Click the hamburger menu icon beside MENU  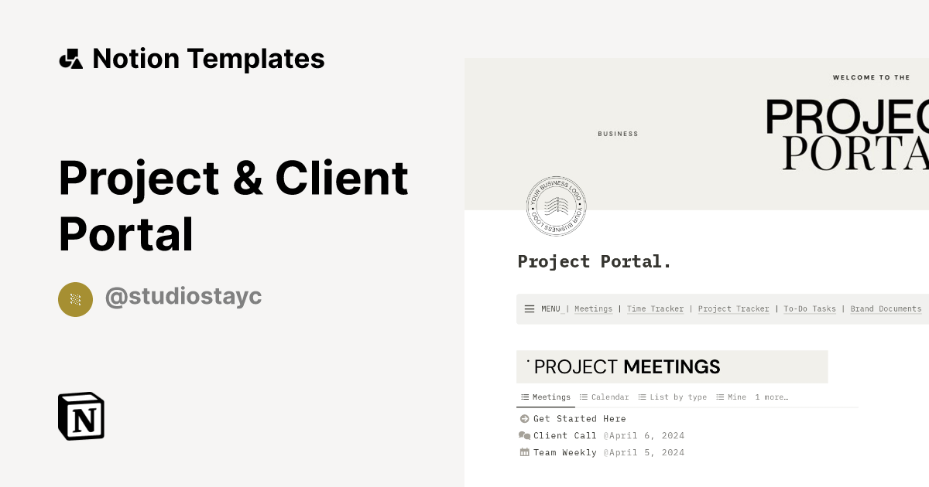pos(529,308)
